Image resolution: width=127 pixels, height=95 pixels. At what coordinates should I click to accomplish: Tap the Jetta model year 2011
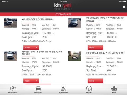pyautogui.click(x=98, y=25)
